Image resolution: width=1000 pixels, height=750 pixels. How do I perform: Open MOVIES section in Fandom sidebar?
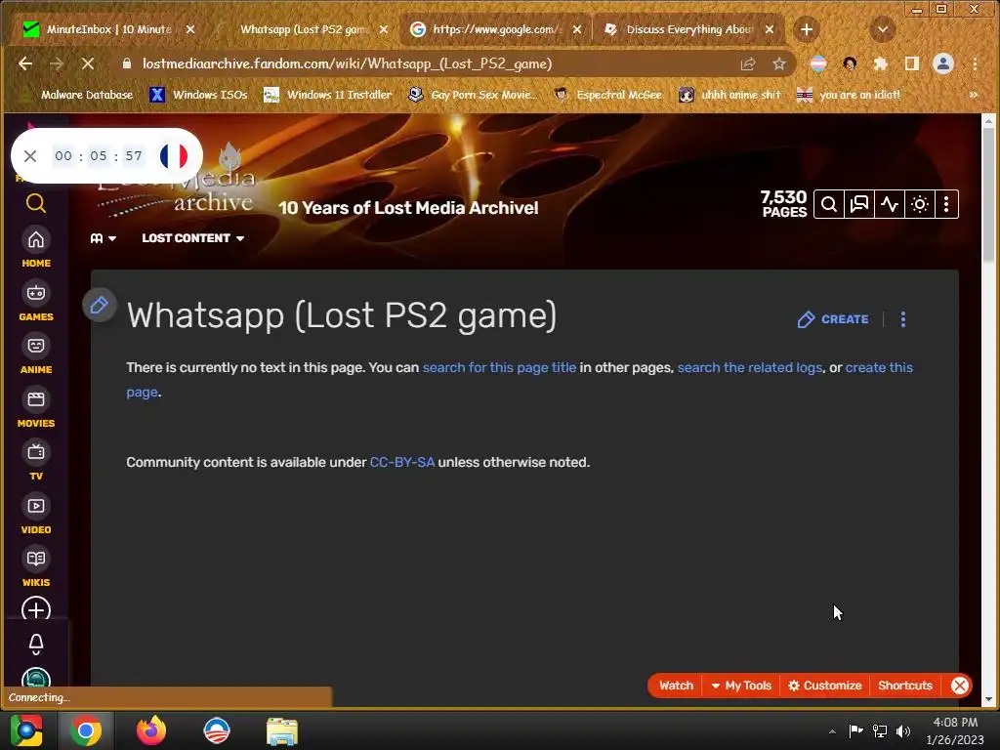coord(36,408)
